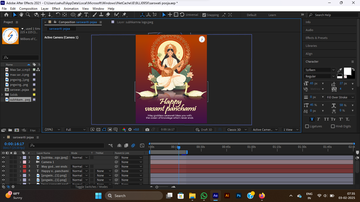Open the Effect menu
The image size is (360, 202).
tap(56, 8)
